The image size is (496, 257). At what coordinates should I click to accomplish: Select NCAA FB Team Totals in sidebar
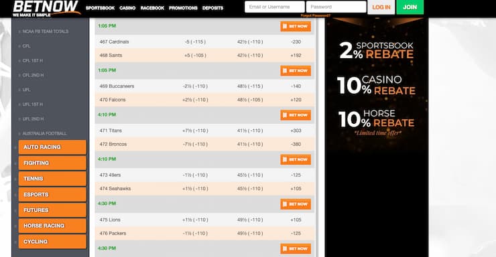pyautogui.click(x=45, y=31)
